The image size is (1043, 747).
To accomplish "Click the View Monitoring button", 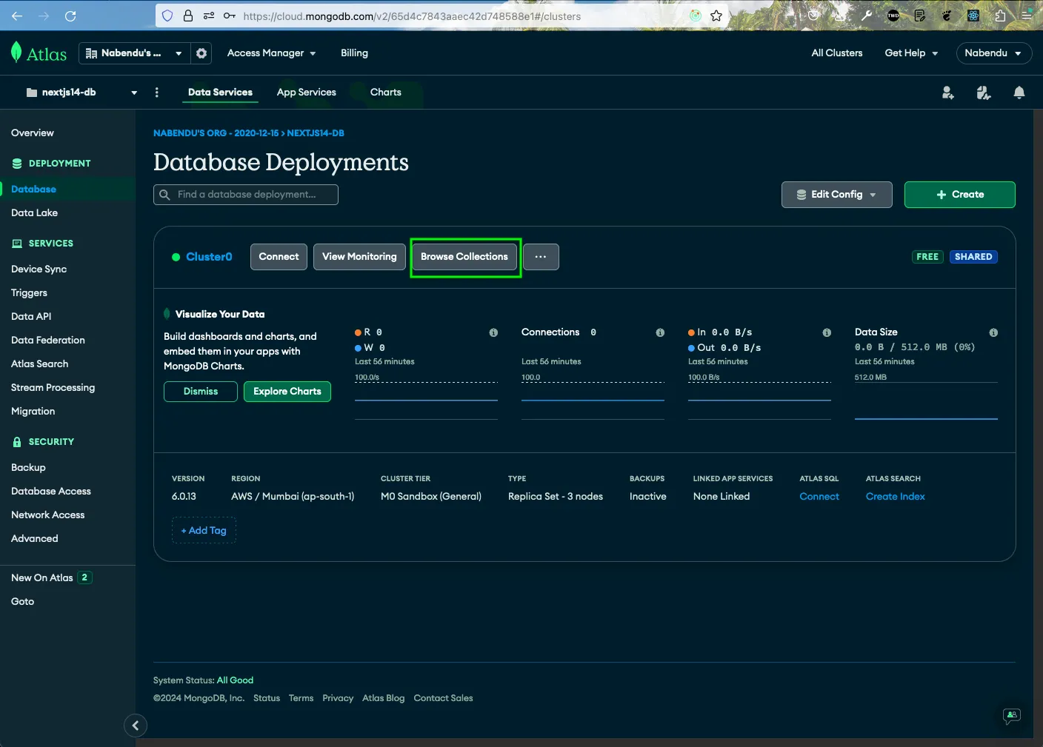I will [x=359, y=257].
